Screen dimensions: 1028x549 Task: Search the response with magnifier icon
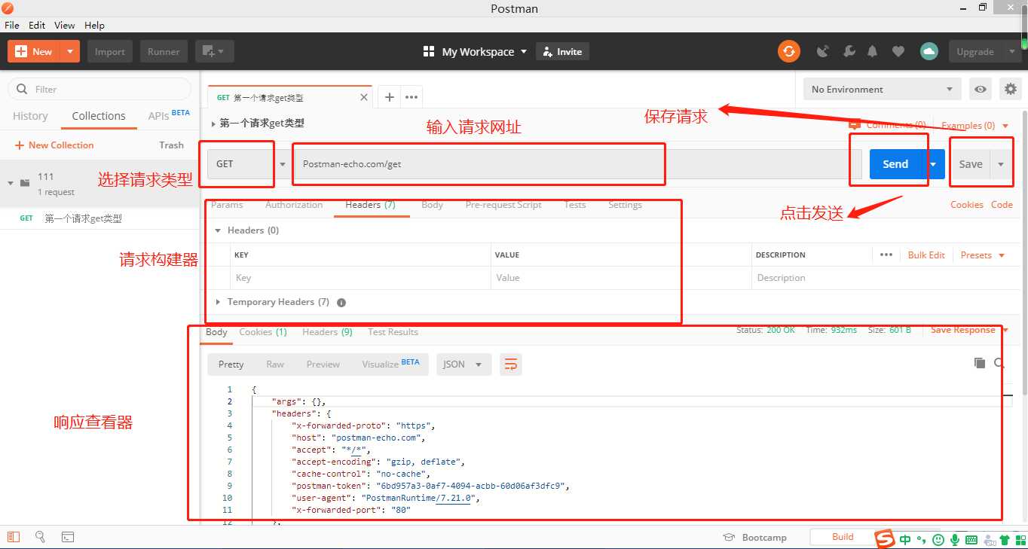[x=999, y=363]
